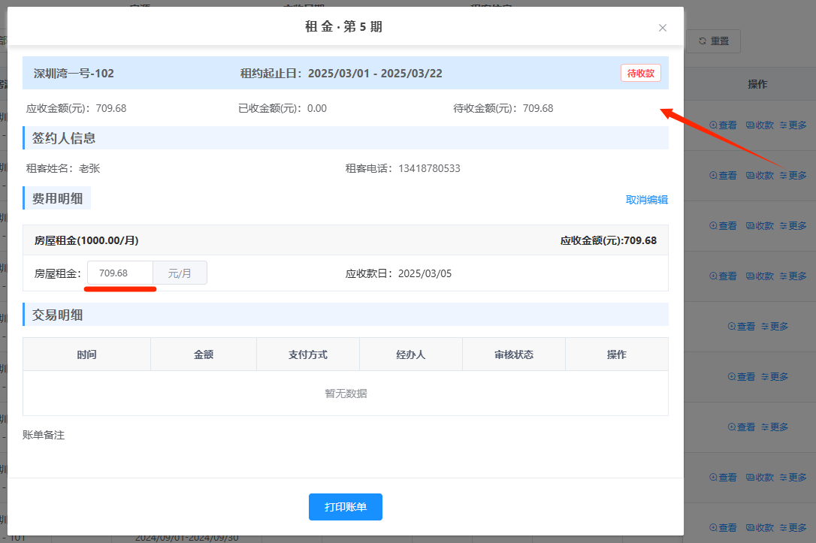The image size is (816, 543).
Task: Click 收款 icon in topmost table row
Action: pos(760,125)
